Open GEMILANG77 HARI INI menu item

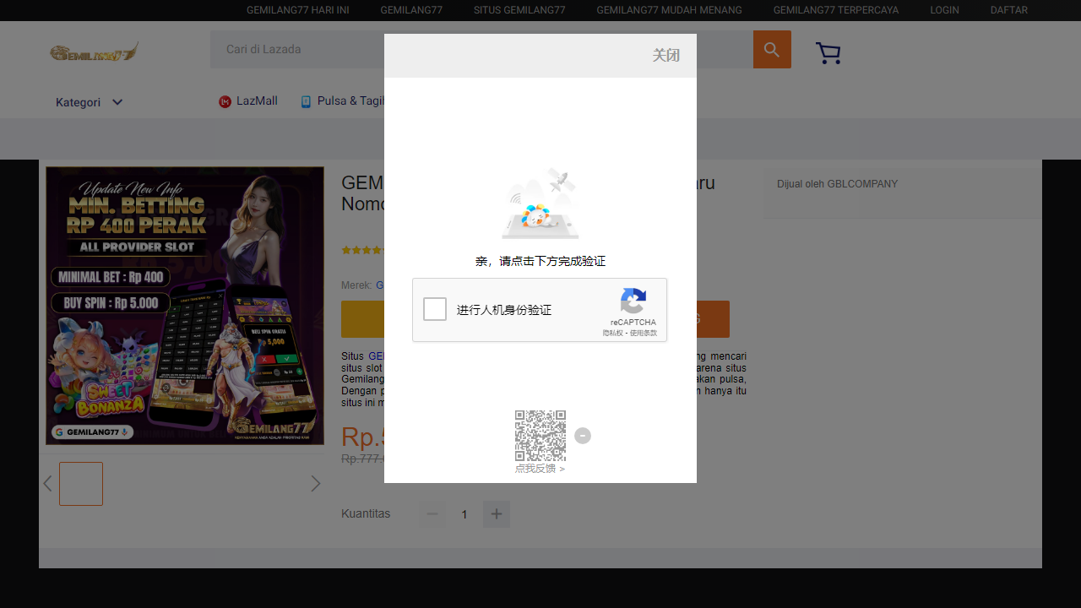[297, 10]
